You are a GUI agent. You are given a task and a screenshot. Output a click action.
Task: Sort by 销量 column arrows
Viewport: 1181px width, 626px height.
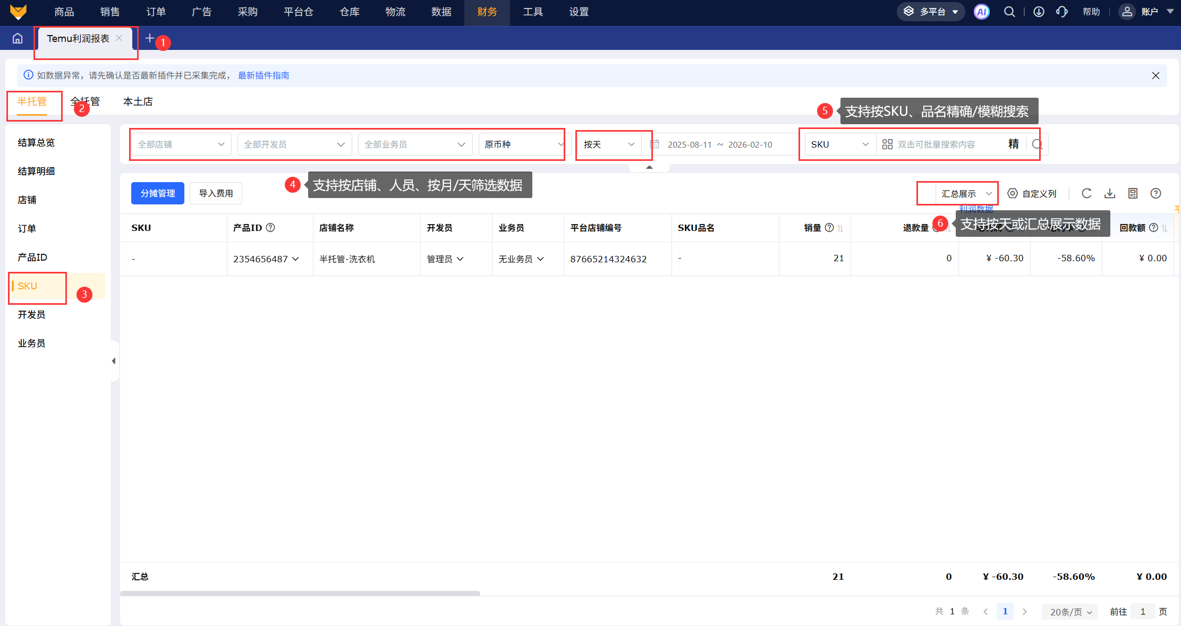point(840,228)
